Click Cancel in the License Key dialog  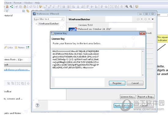pos(135,83)
